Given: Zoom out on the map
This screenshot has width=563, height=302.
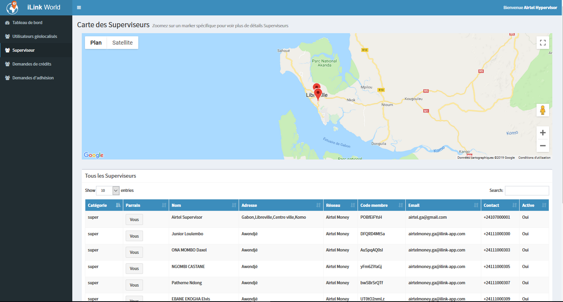Looking at the screenshot, I should pos(542,146).
